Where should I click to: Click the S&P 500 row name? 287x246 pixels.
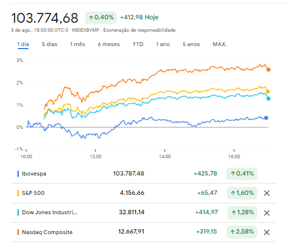pos(33,193)
